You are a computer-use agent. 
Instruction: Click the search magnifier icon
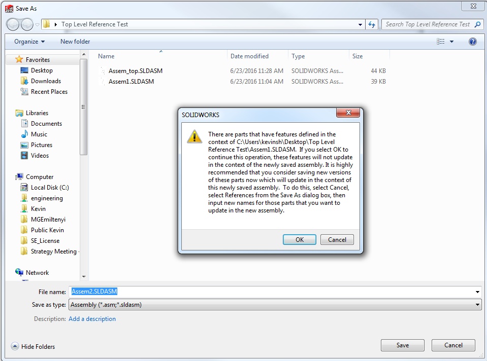[478, 24]
